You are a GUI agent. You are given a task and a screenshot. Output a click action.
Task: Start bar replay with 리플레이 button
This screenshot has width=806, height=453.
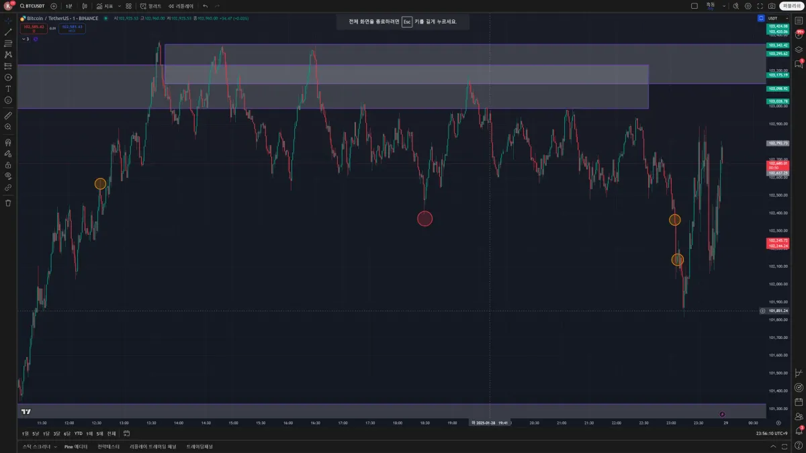tap(181, 5)
